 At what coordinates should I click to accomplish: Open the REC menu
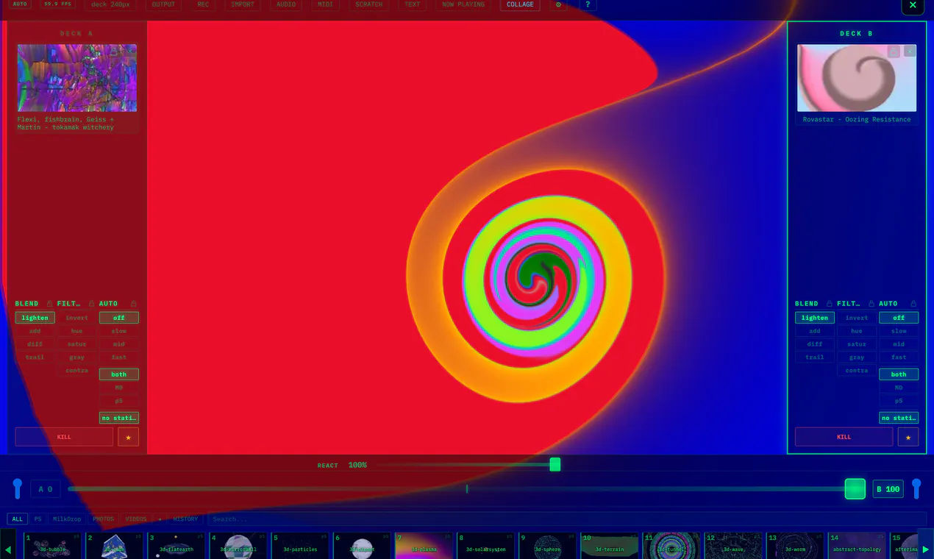tap(203, 4)
